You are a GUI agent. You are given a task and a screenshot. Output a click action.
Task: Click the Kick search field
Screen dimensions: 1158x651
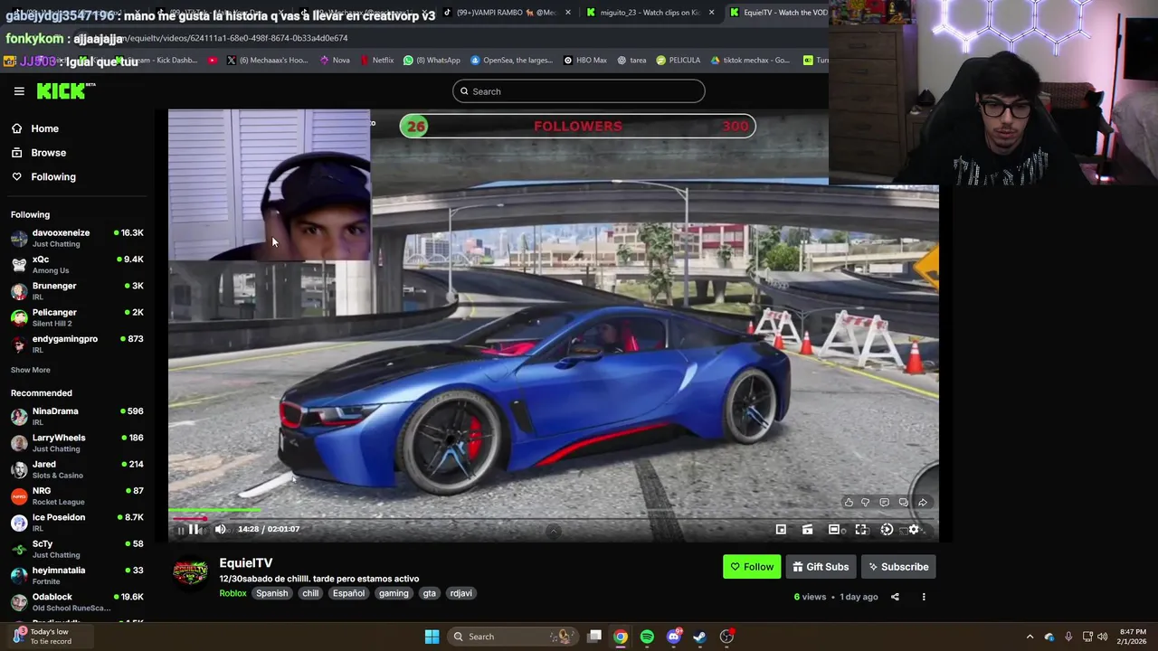578,90
